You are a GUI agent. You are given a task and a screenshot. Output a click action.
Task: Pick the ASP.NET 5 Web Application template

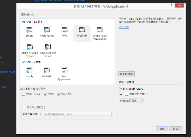pyautogui.click(x=64, y=74)
